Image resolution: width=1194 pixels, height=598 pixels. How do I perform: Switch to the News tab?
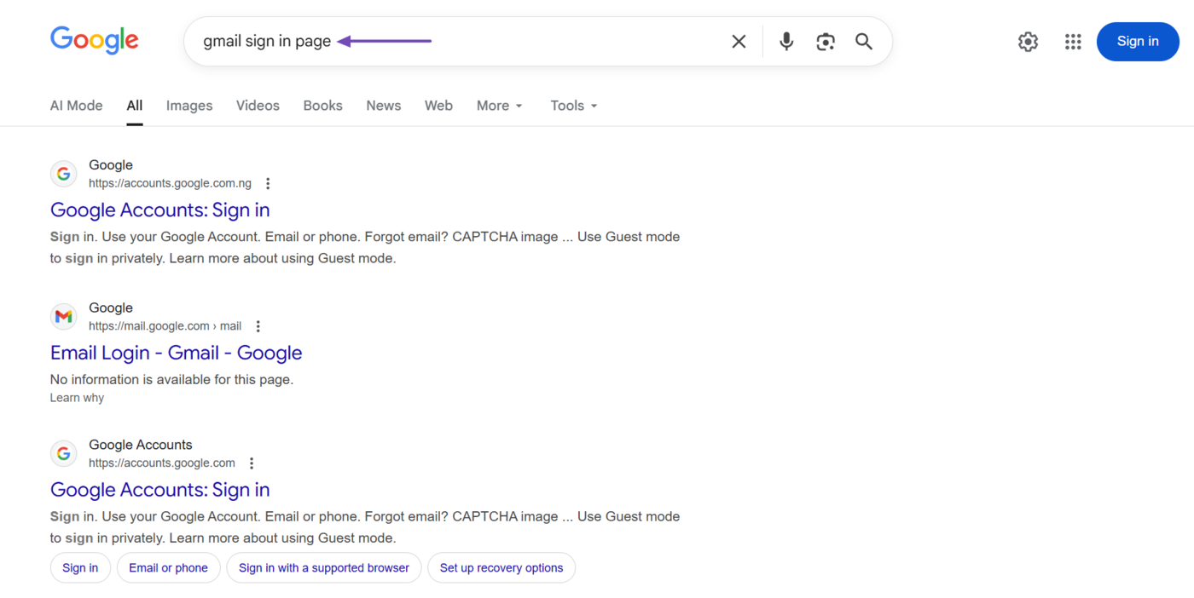(383, 105)
